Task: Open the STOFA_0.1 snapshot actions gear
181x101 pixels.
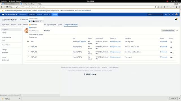Action: coord(172,58)
